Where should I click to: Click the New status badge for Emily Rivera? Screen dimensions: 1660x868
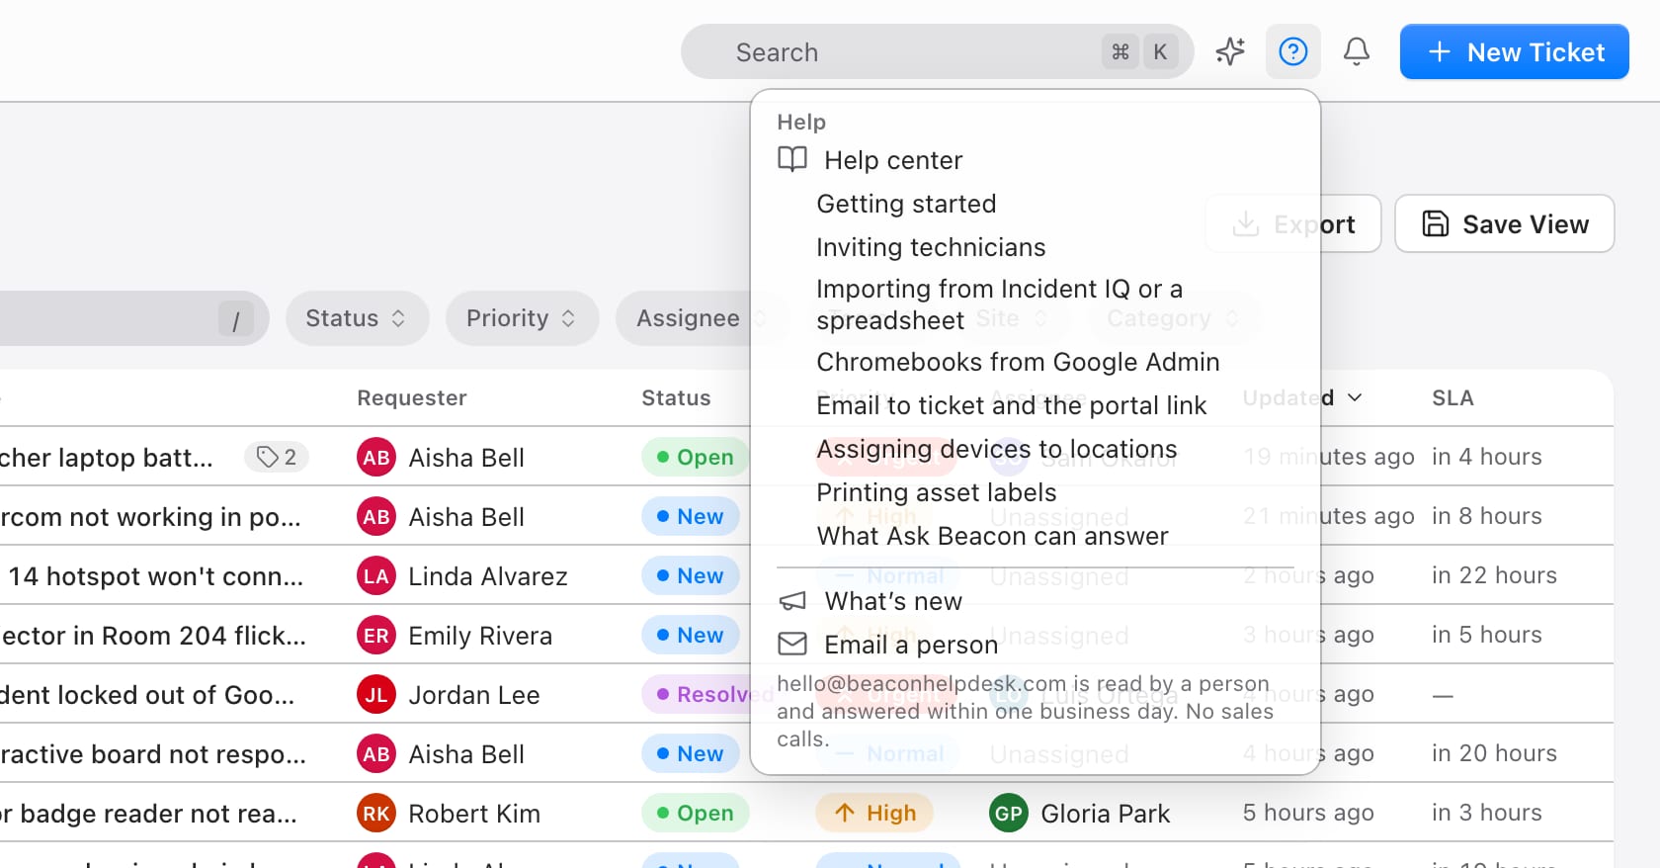pyautogui.click(x=691, y=635)
